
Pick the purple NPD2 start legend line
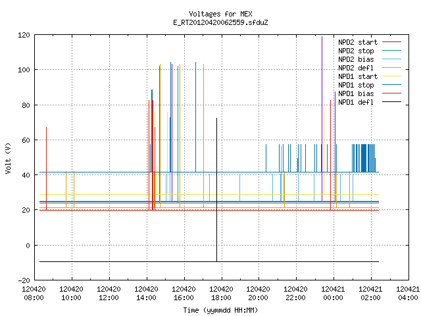(391, 42)
